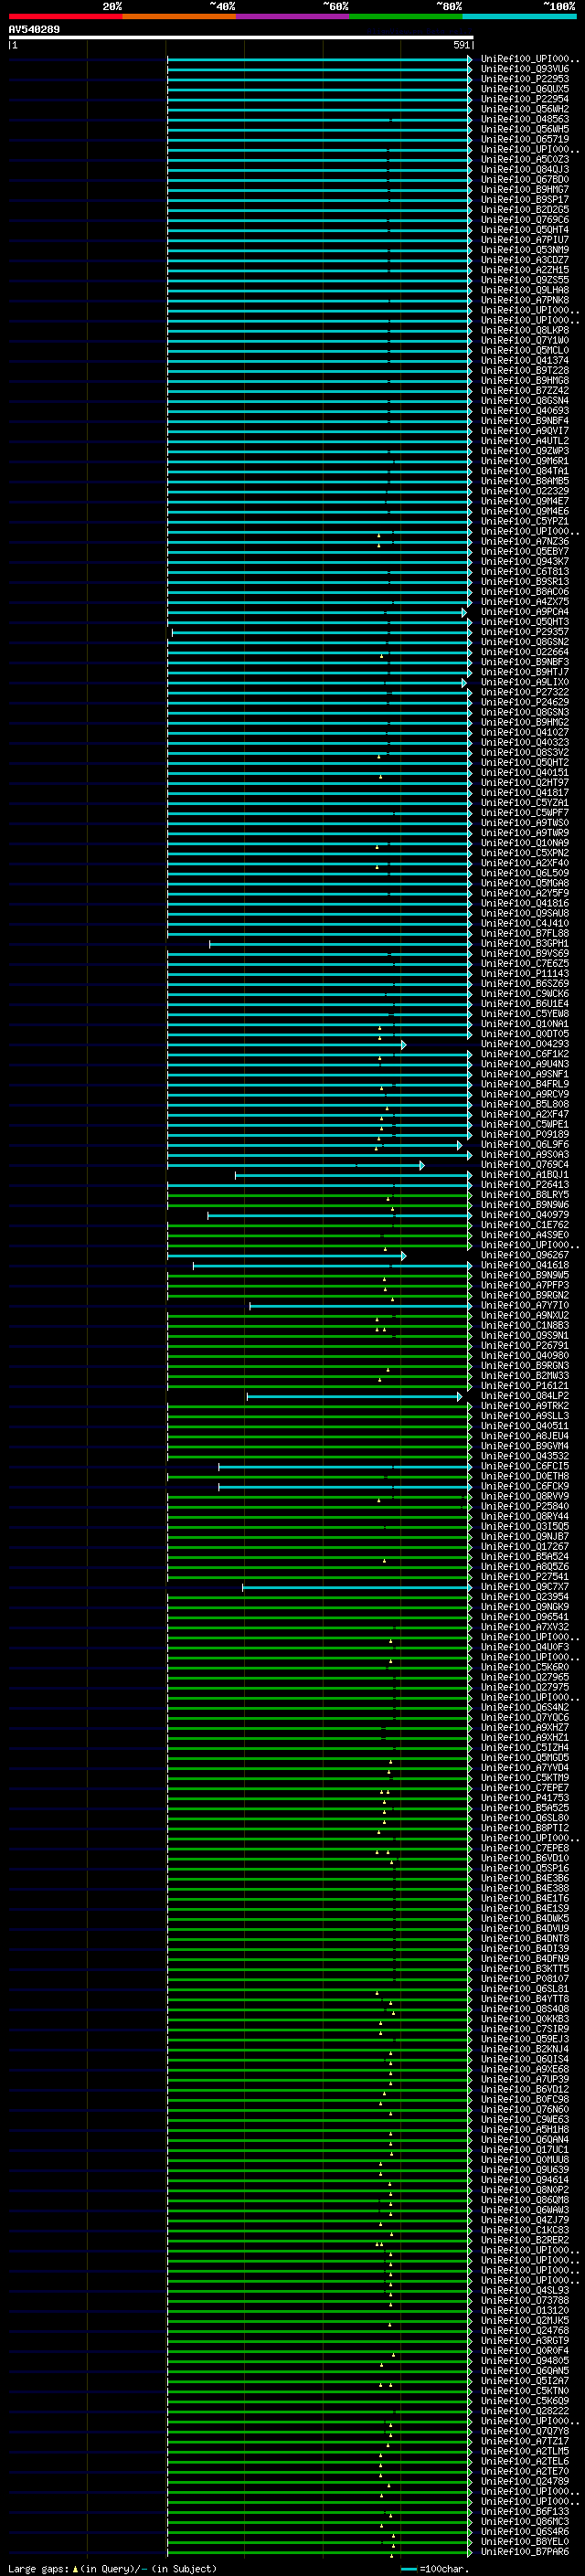Open the UniRef100_Q93VU6 hit label
This screenshot has height=2576, width=585.
click(x=525, y=69)
